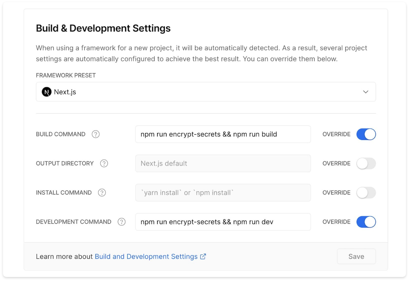Click the Build & Development Settings heading
Image resolution: width=409 pixels, height=281 pixels.
click(103, 28)
